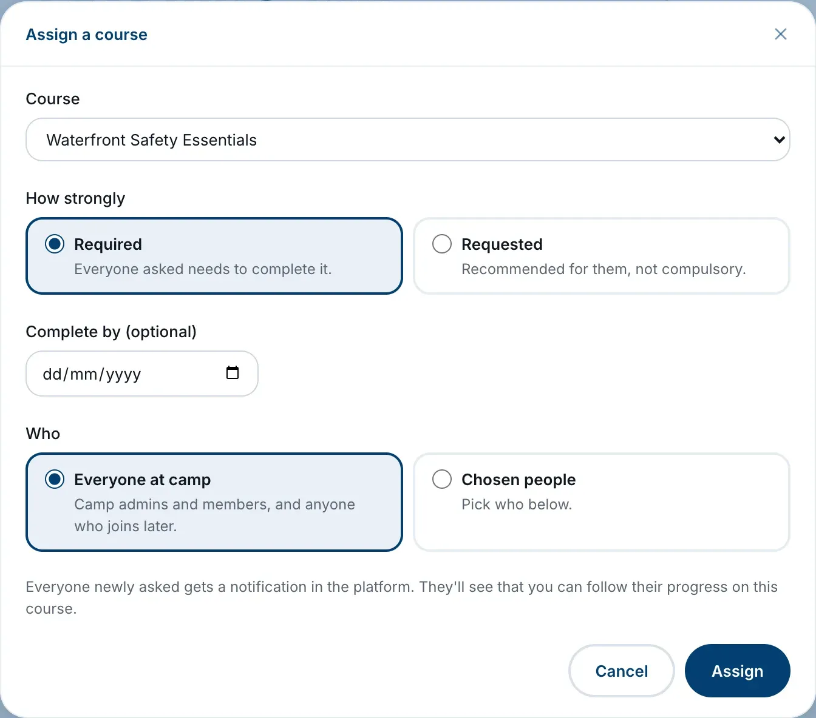Click the Cancel button

pos(622,671)
